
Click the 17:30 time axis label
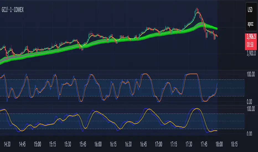point(189,144)
